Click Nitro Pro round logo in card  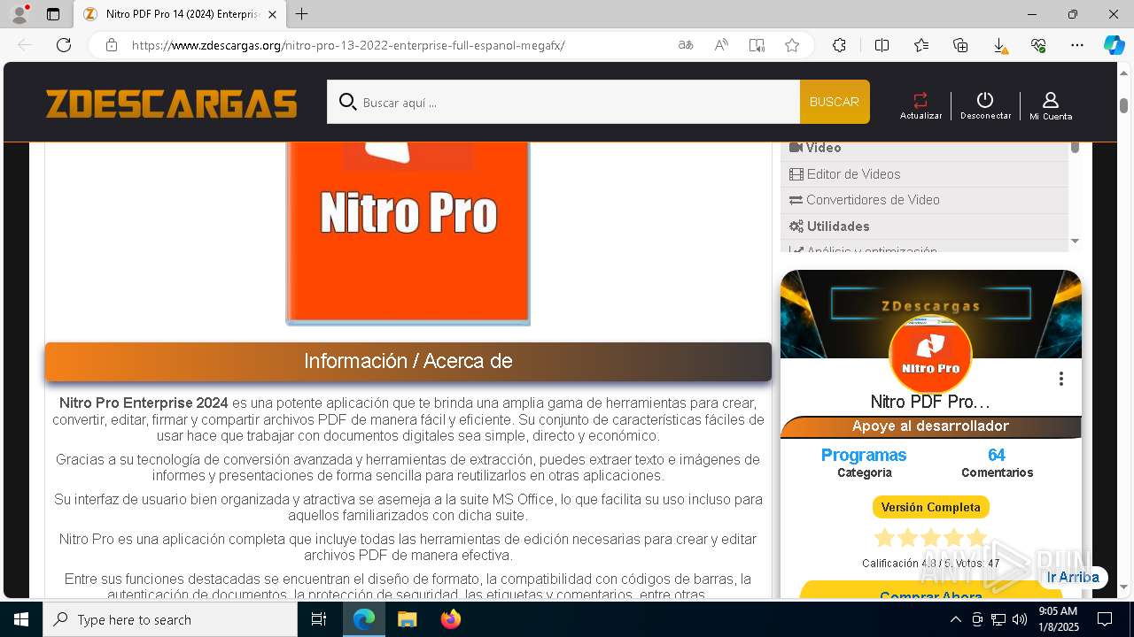tap(930, 355)
